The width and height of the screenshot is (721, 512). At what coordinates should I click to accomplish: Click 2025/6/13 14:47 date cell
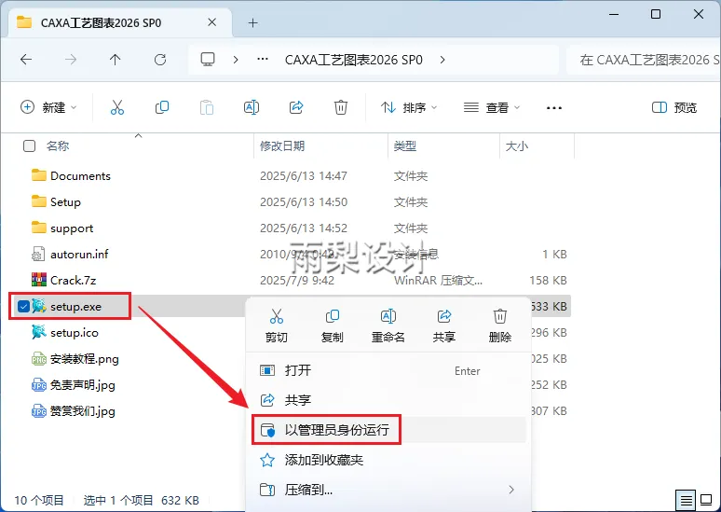304,175
